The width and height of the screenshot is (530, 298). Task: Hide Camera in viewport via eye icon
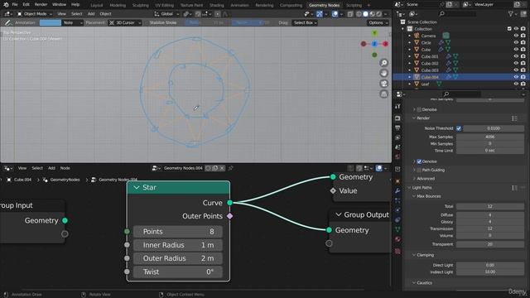tap(516, 36)
